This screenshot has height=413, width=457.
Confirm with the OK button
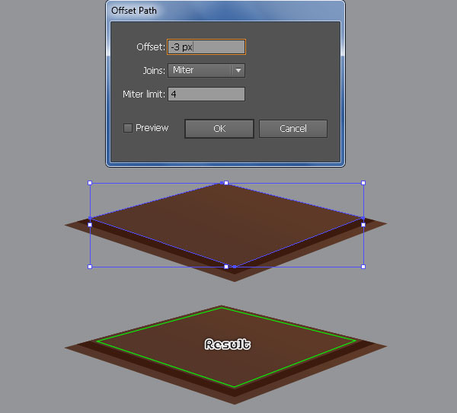[x=219, y=128]
